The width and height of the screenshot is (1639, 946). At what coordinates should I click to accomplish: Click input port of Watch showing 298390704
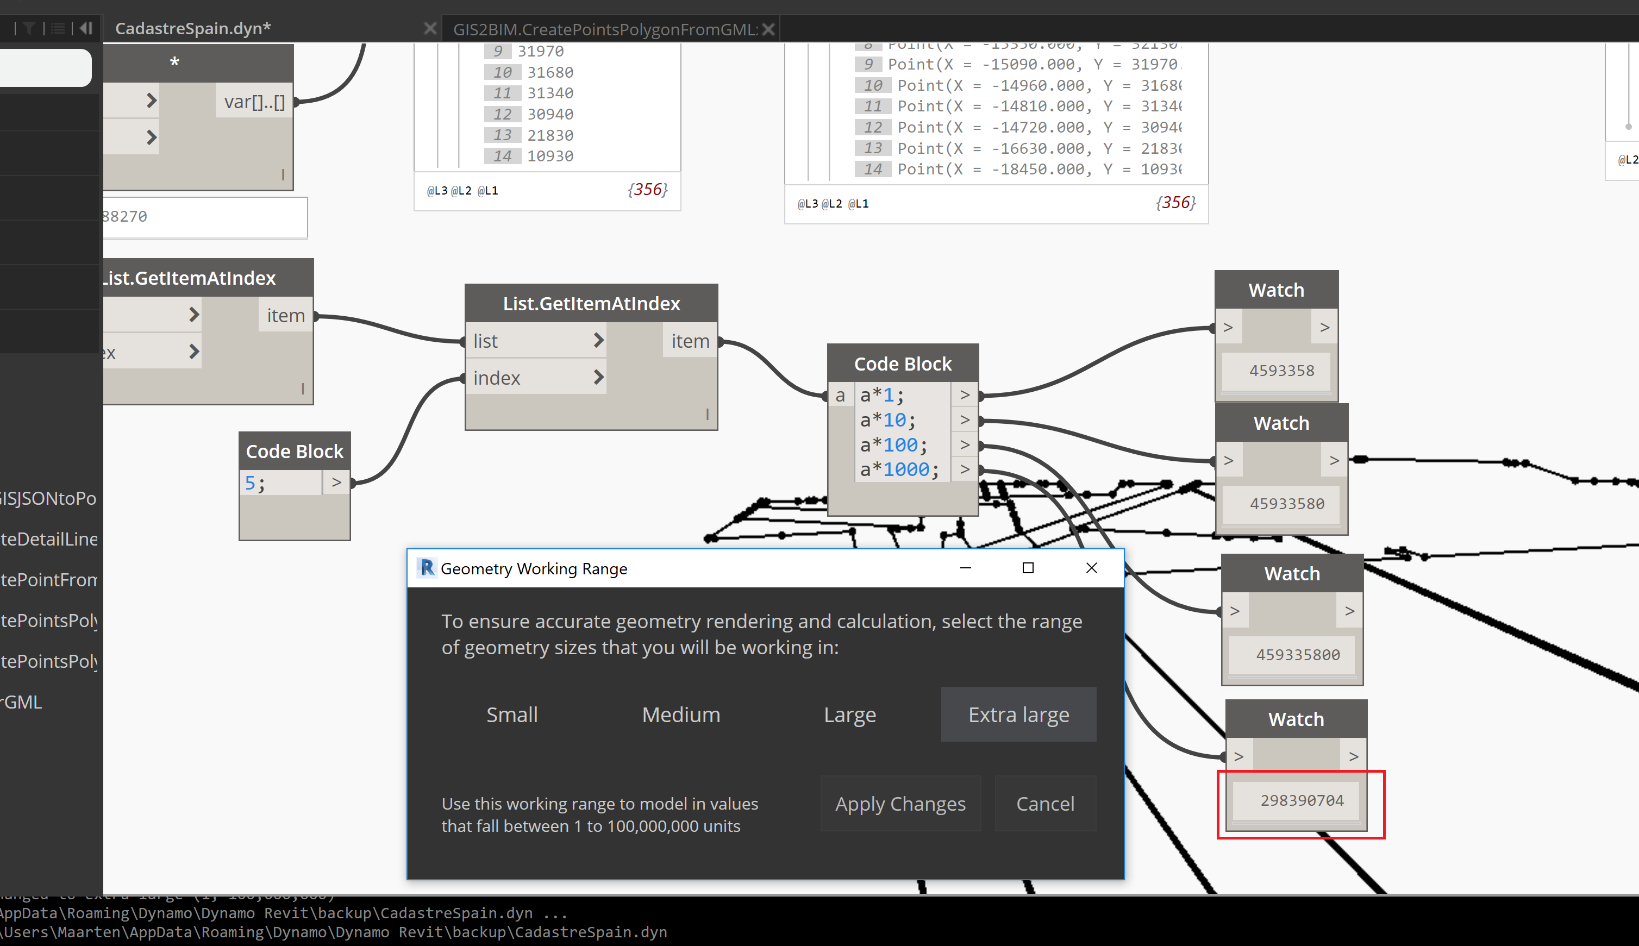click(x=1240, y=756)
